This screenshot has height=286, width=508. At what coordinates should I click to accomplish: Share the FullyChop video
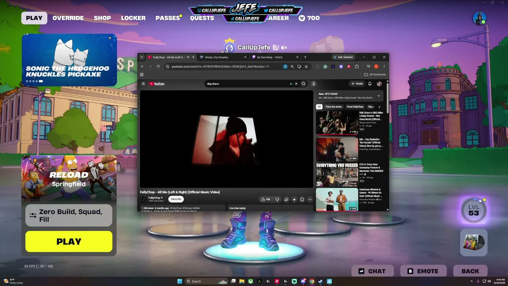(286, 199)
